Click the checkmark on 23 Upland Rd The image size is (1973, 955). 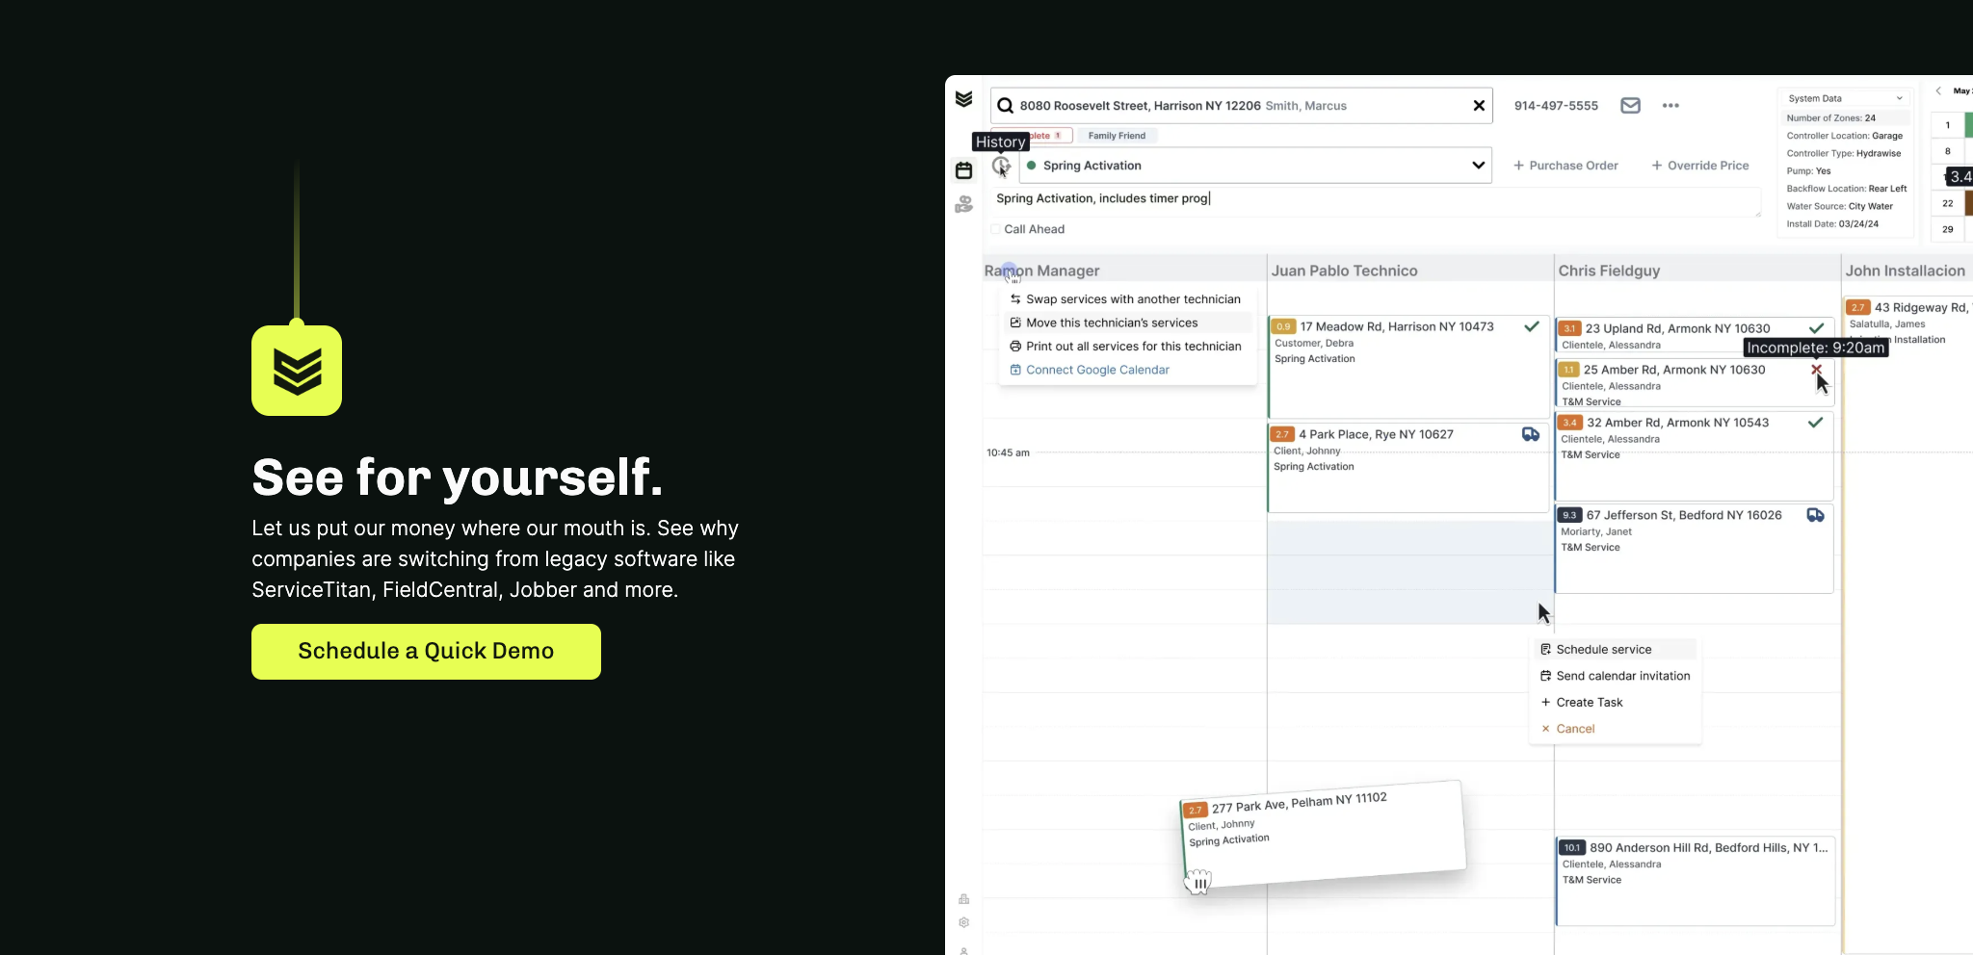(x=1816, y=328)
